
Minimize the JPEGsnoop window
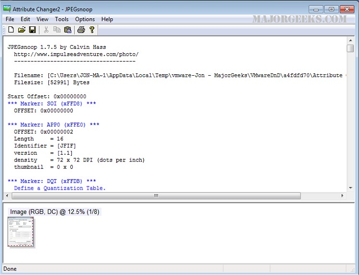316,10
